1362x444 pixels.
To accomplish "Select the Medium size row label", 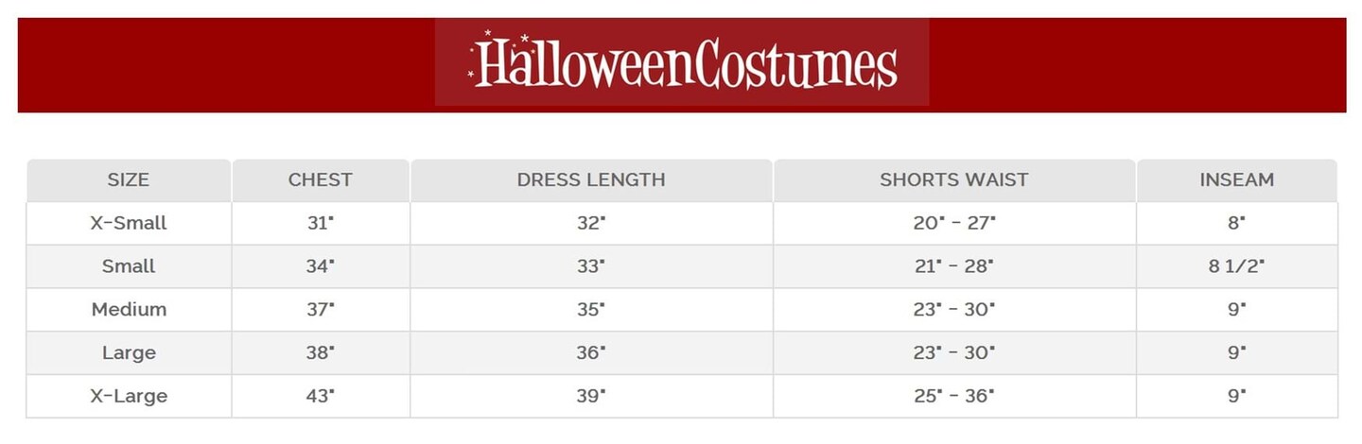I will tap(129, 310).
